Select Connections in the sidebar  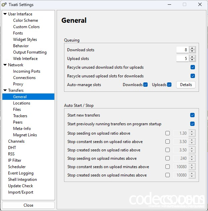(x=24, y=77)
